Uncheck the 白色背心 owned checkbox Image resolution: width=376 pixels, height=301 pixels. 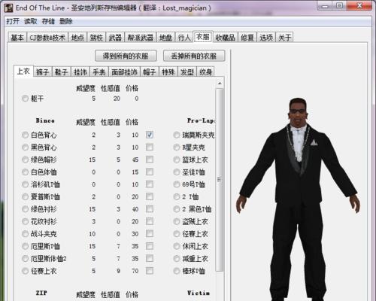[x=150, y=135]
